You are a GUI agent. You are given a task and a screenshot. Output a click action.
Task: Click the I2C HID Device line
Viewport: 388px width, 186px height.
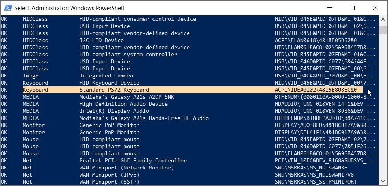(101, 40)
